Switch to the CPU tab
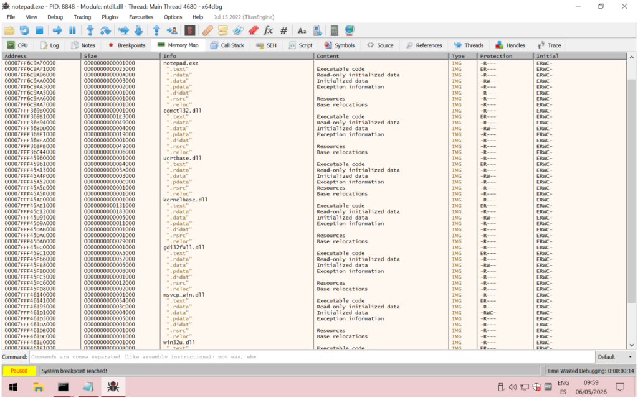The width and height of the screenshot is (638, 398). 18,45
